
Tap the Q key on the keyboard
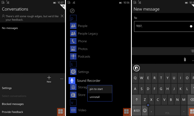point(135,78)
